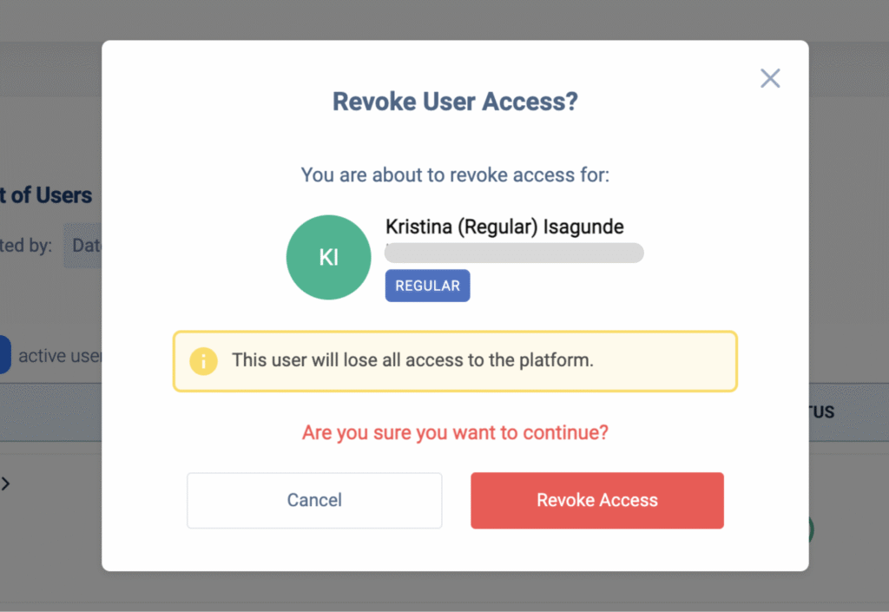This screenshot has width=889, height=612.
Task: Click the blue REGULAR role badge
Action: [427, 286]
